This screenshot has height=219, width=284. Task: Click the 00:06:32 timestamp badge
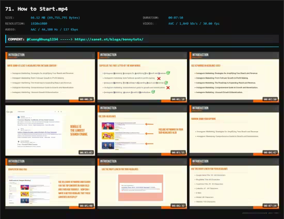tap(178, 206)
